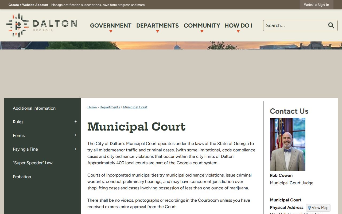This screenshot has width=342, height=214.
Task: Expand the Paying a Fine section
Action: [x=76, y=149]
